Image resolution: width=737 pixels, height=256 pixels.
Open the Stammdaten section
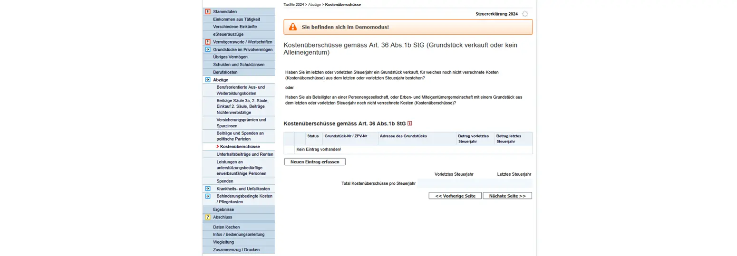225,11
